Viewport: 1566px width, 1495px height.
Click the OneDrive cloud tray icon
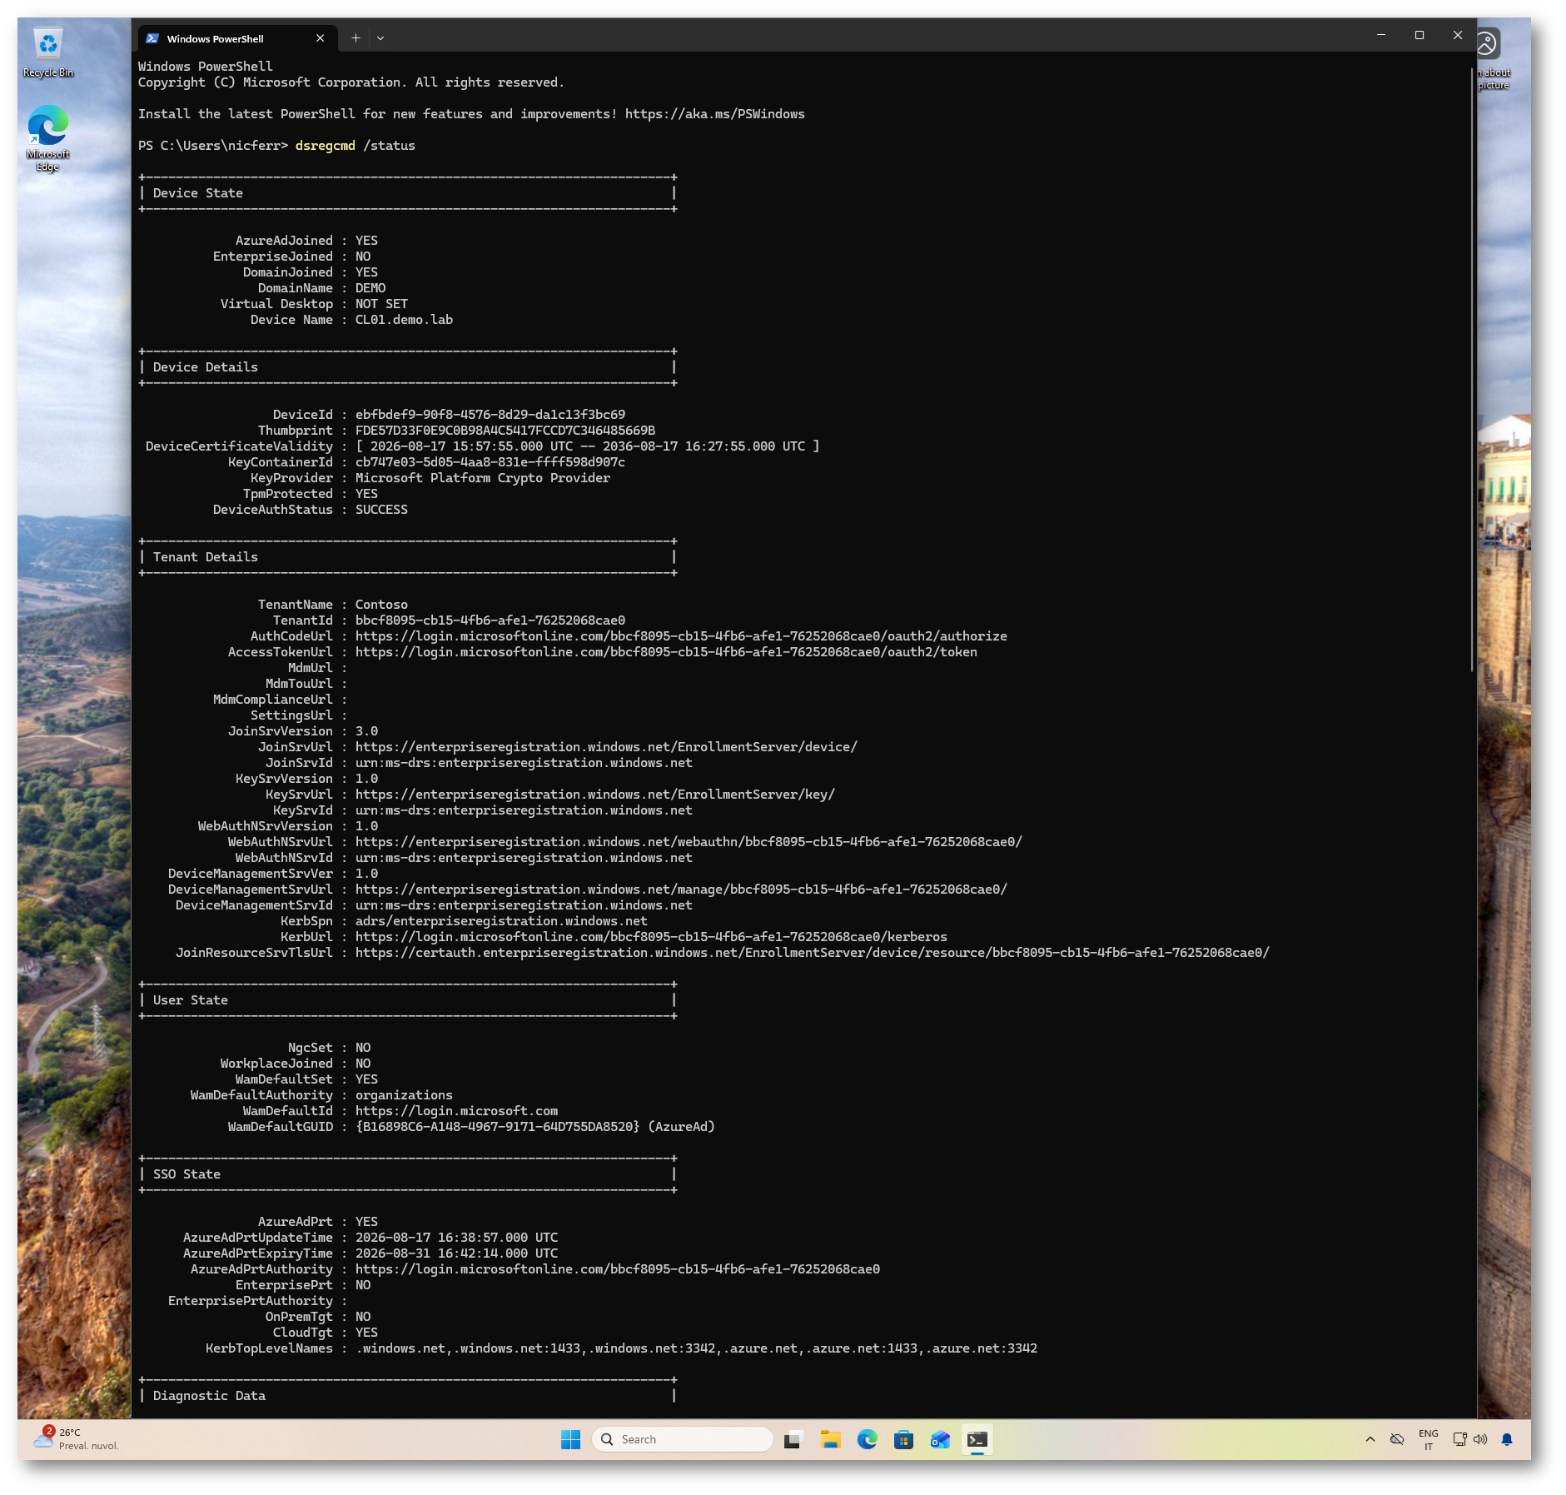(x=1397, y=1439)
